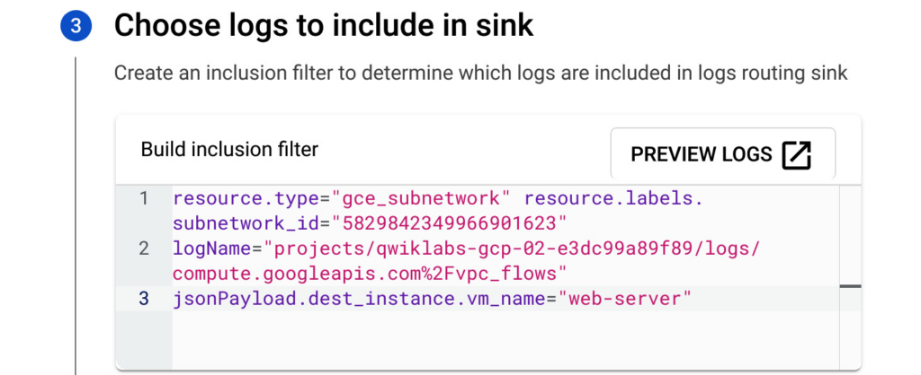
Task: Click line number 3 in editor gutter
Action: [144, 299]
